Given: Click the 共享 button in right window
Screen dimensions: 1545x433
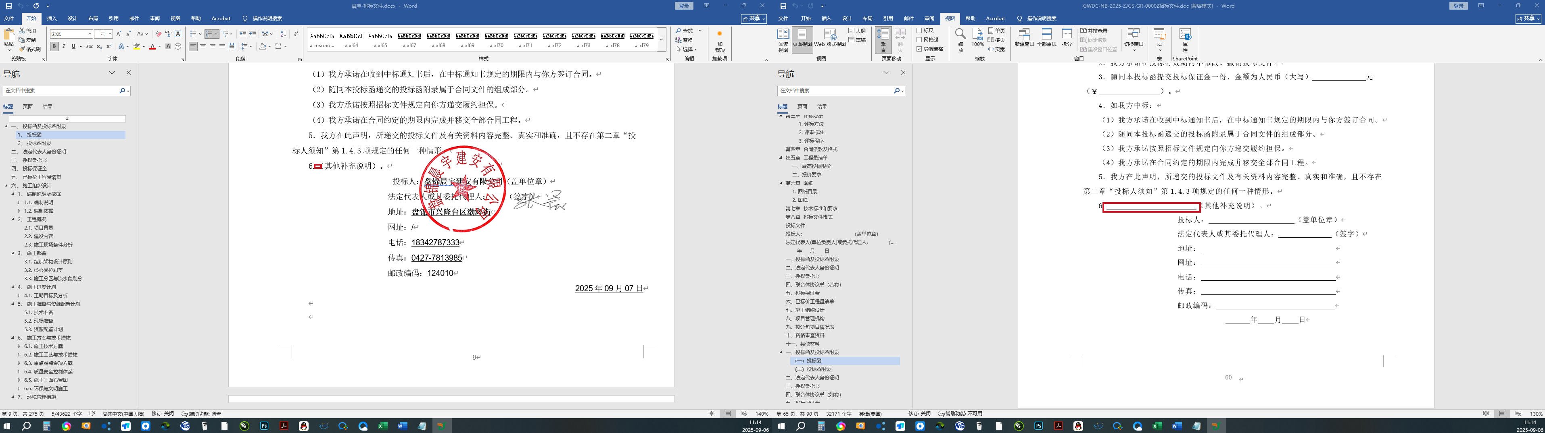Looking at the screenshot, I should pyautogui.click(x=1528, y=19).
